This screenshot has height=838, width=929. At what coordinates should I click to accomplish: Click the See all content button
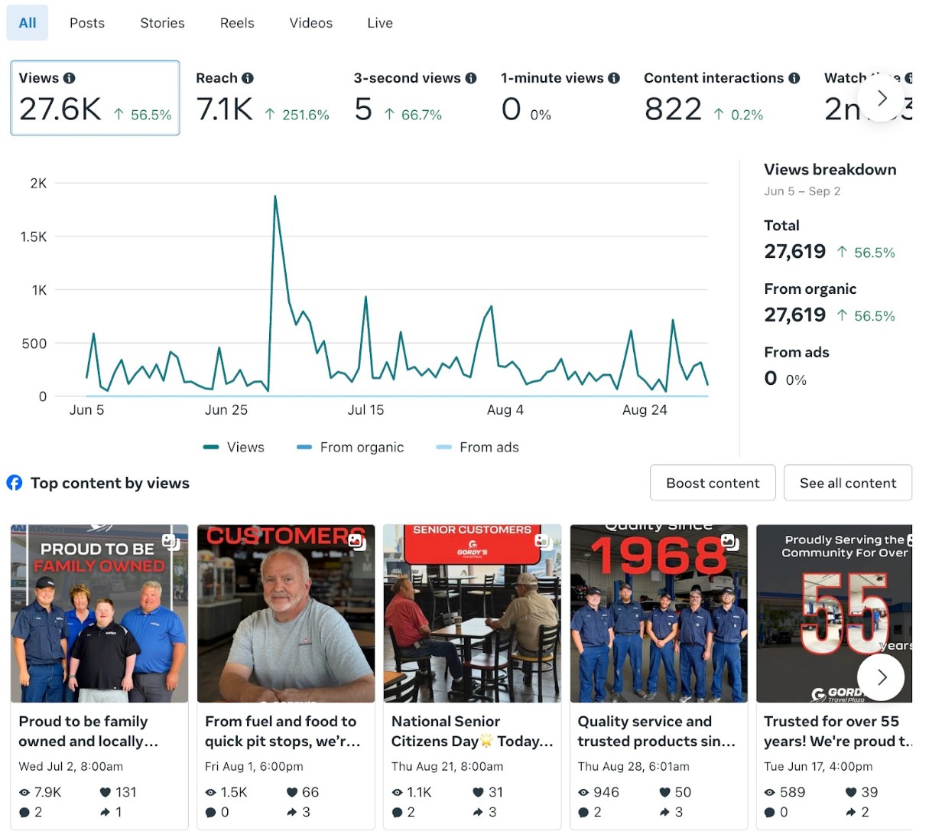pyautogui.click(x=847, y=483)
